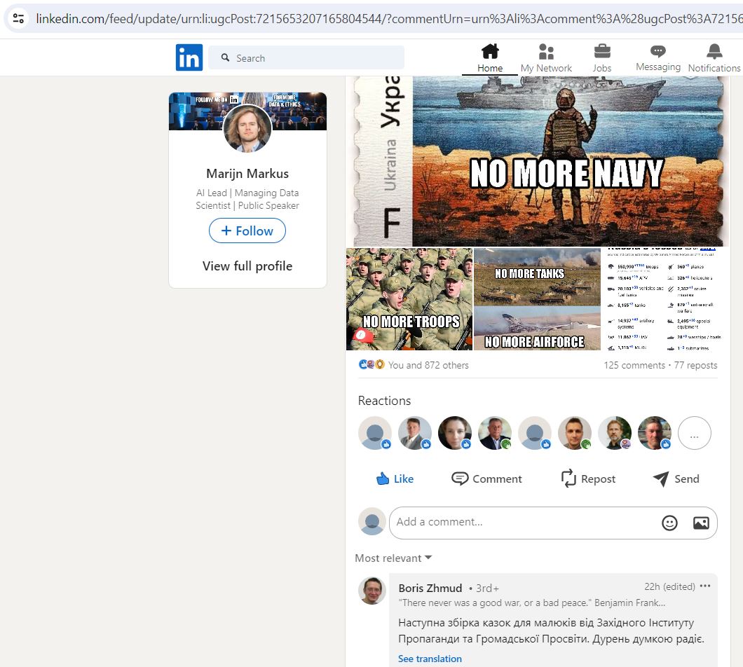Open fourth reactor's avatar with clap reaction
Viewport: 743px width, 667px height.
pos(495,433)
